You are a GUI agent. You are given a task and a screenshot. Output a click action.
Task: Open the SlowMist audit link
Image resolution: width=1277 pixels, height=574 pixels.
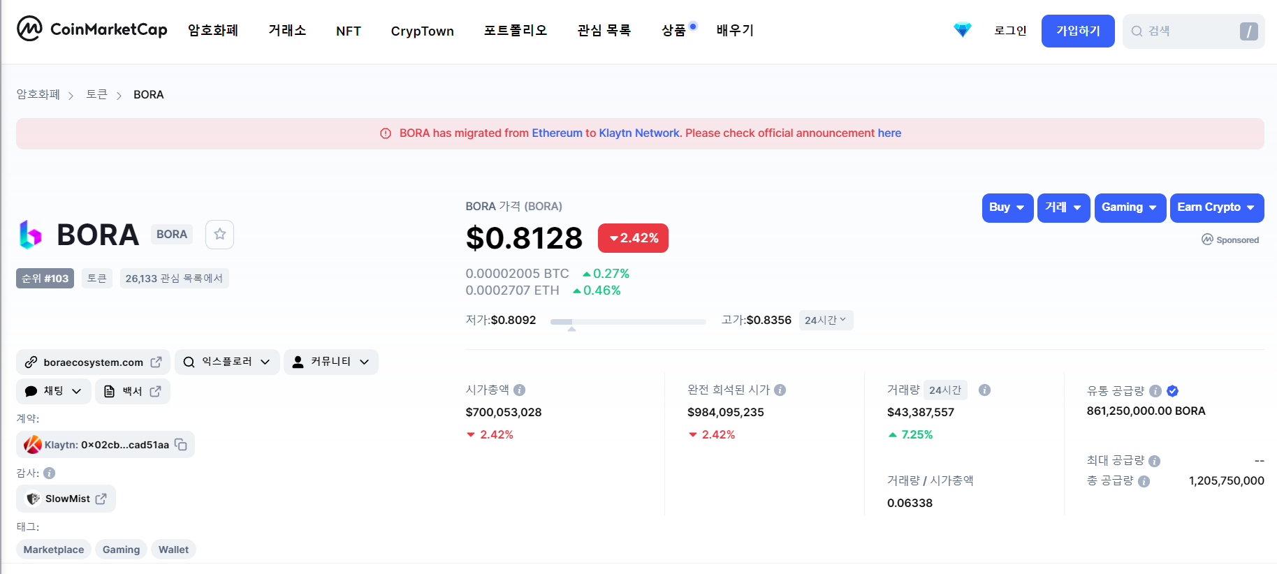[x=66, y=499]
